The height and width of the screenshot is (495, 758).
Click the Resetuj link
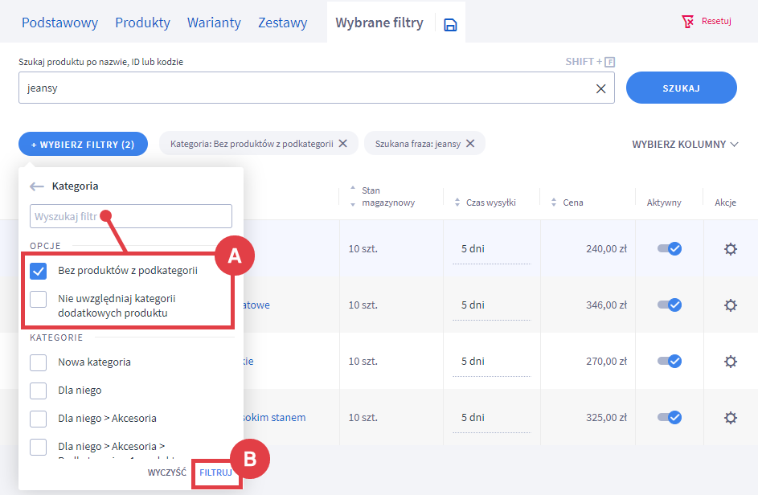point(716,21)
